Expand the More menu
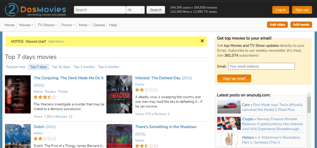 tap(84, 25)
